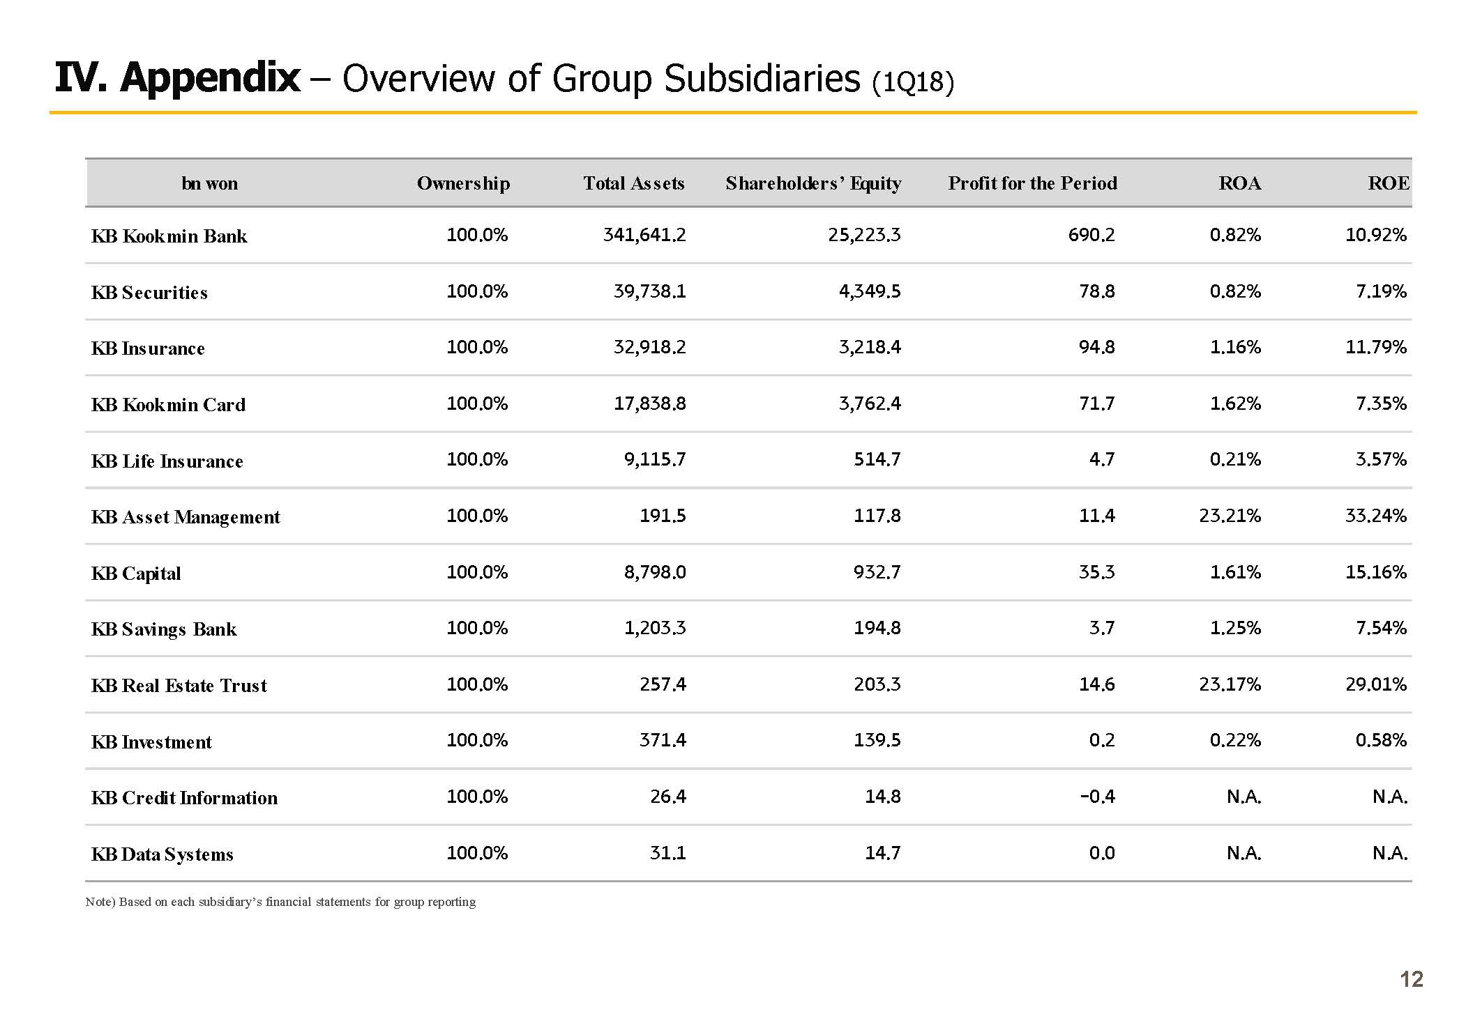Click ROA value 1.62% for Kookmin Card
1466x1014 pixels.
pos(1236,404)
